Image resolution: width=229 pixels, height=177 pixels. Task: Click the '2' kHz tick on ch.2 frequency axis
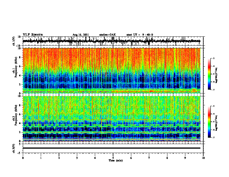pyautogui.click(x=20, y=132)
